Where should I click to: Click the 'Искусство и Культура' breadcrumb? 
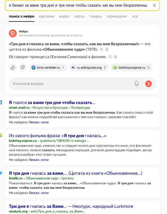click(x=50, y=108)
